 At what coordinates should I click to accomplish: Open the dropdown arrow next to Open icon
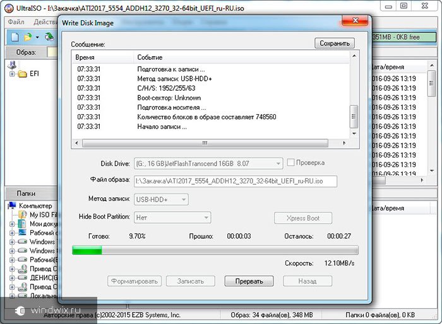37,37
